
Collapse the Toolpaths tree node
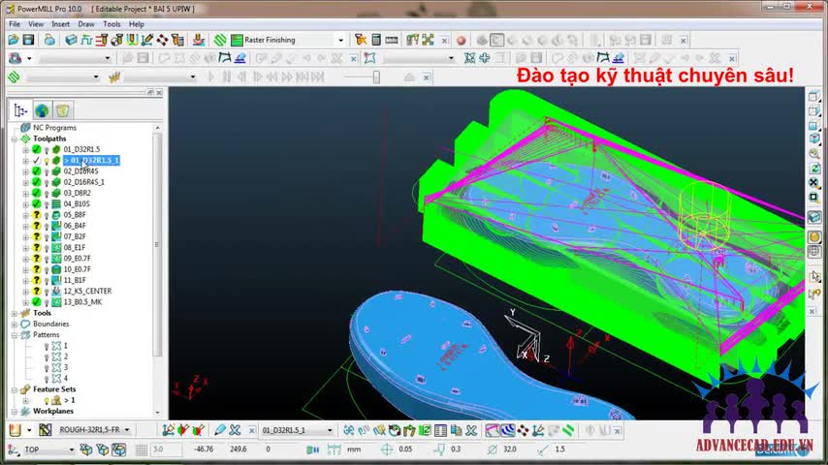(15, 139)
